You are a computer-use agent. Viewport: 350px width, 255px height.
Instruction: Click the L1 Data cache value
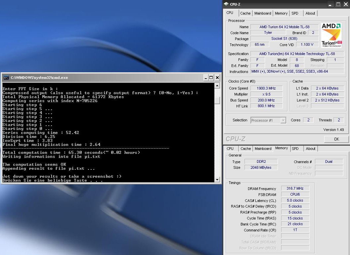click(327, 88)
